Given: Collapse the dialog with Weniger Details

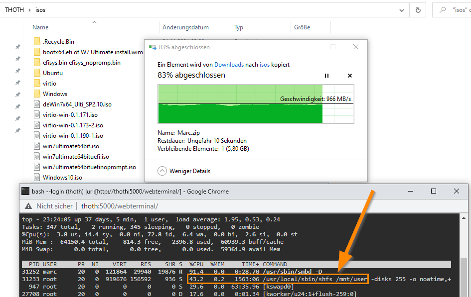Looking at the screenshot, I should coord(184,171).
